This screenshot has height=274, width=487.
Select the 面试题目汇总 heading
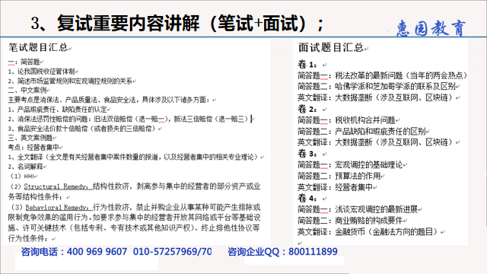tap(330, 47)
